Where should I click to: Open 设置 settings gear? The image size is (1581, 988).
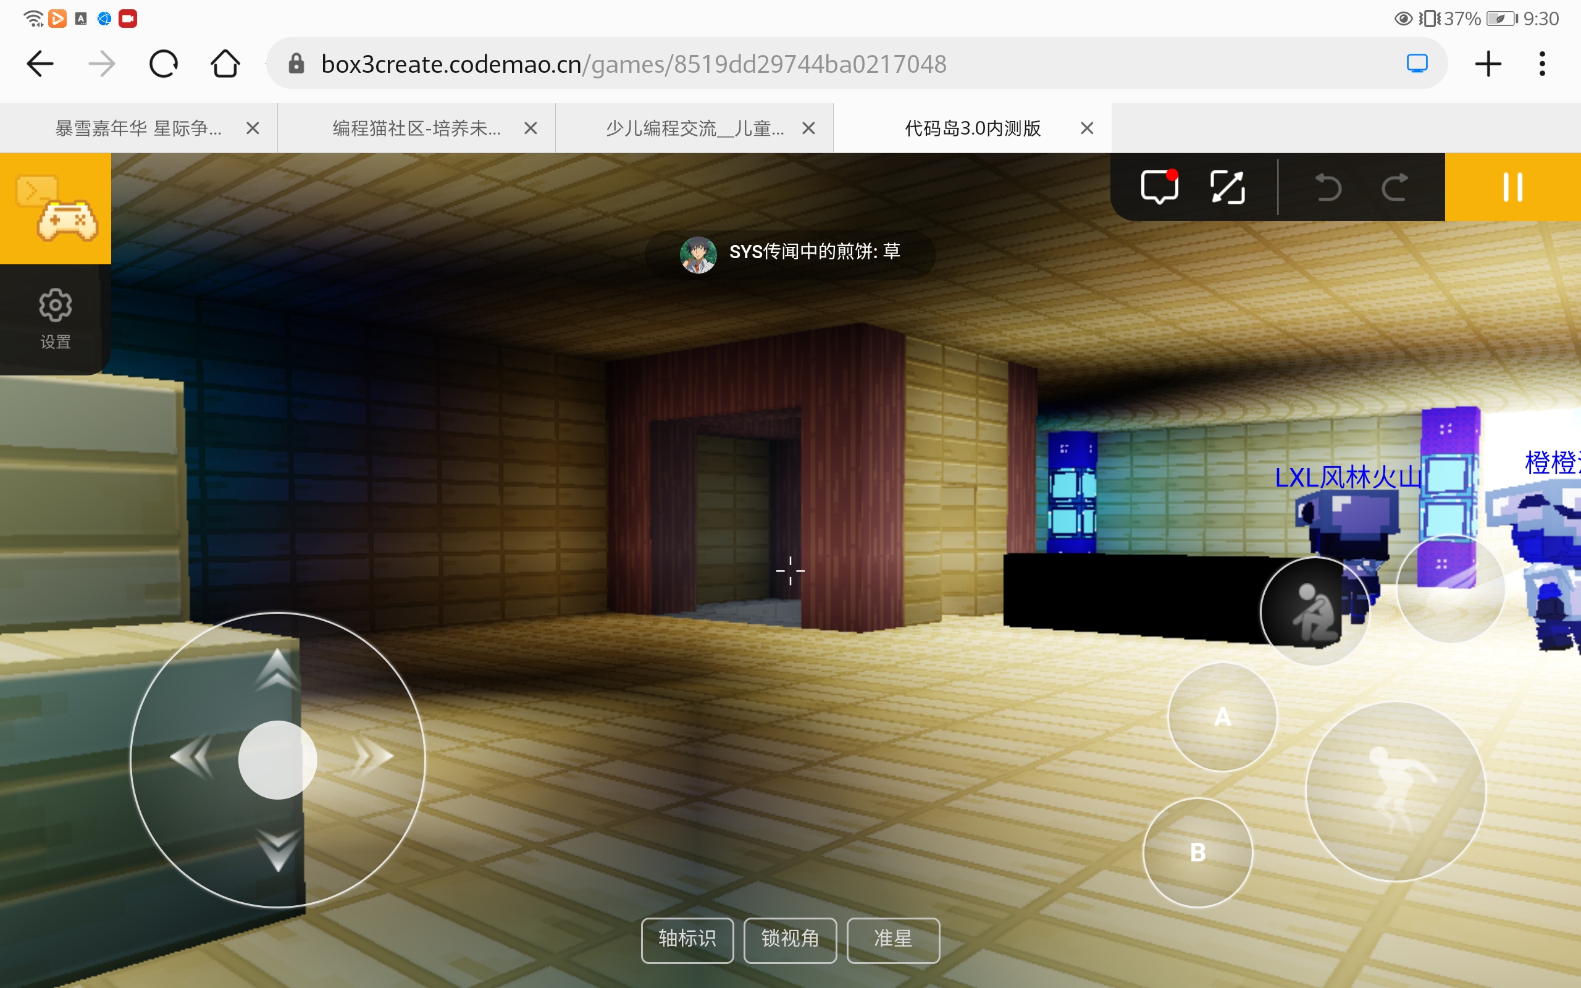click(56, 319)
